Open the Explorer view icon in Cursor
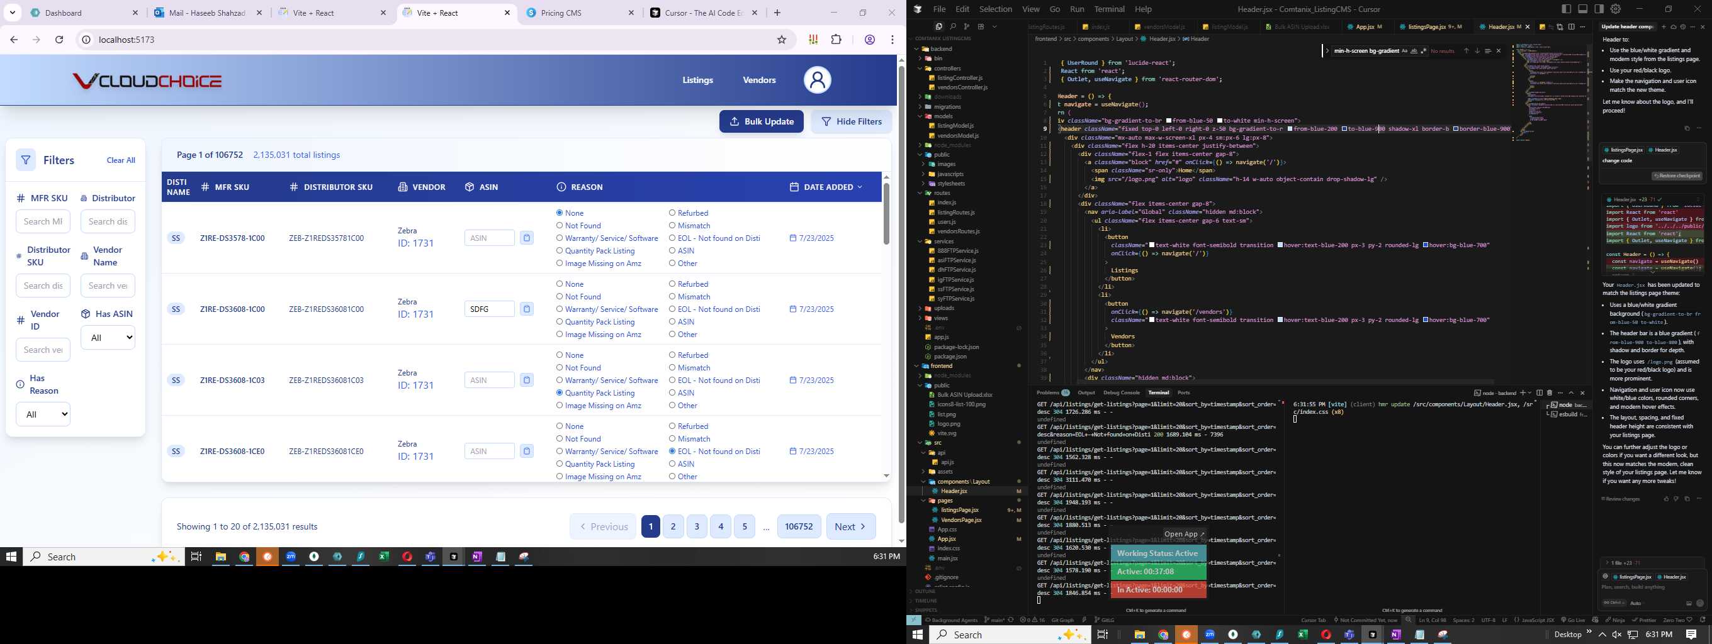The height and width of the screenshot is (644, 1712). [938, 26]
